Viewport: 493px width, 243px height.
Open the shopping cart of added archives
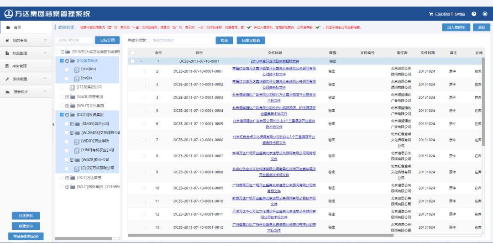[431, 14]
